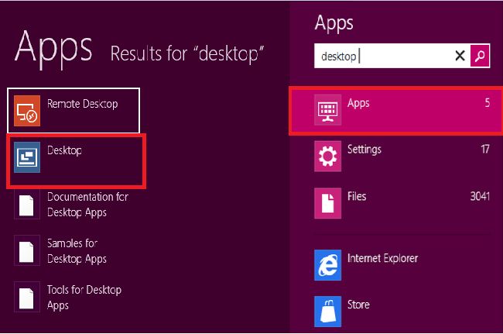The image size is (503, 334).
Task: Select the Internet Explorer label
Action: [x=382, y=258]
